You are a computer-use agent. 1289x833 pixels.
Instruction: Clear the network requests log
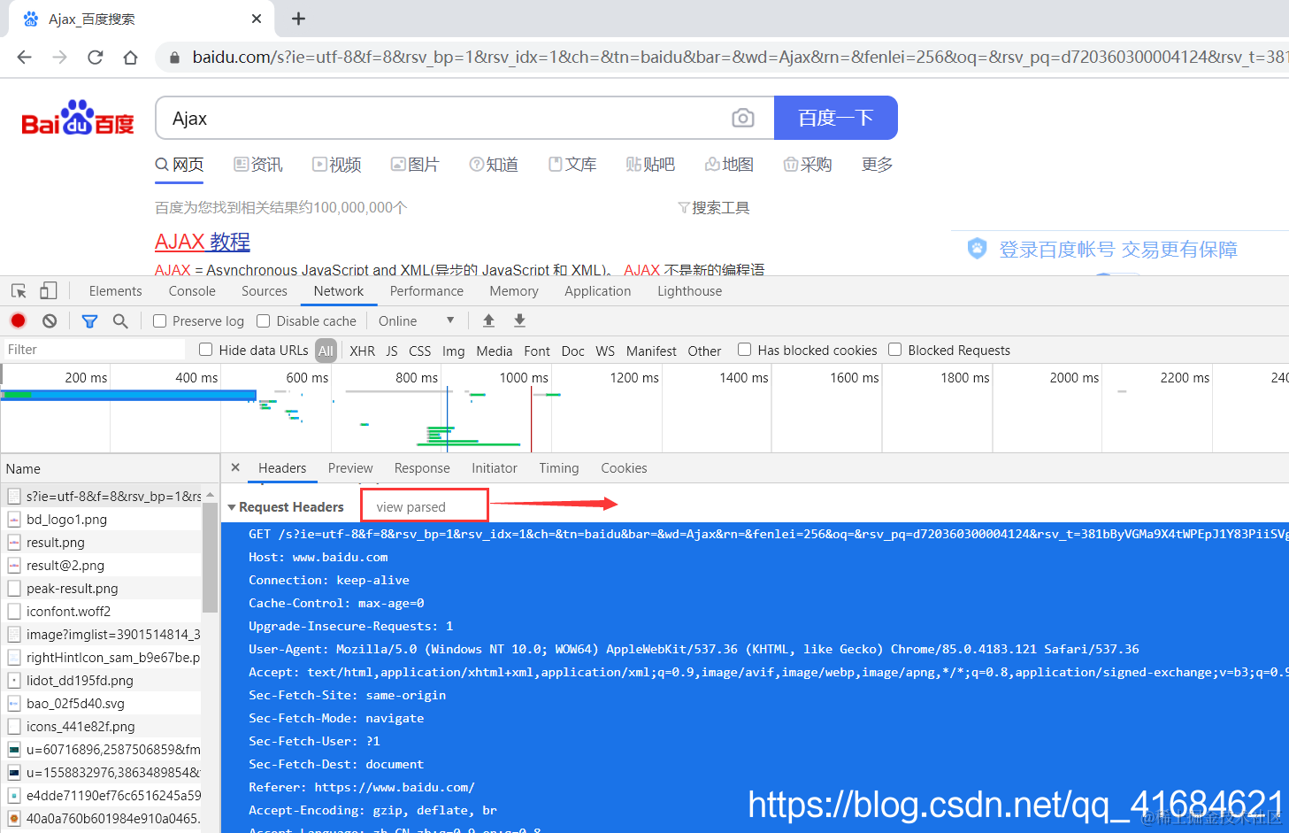click(x=50, y=320)
